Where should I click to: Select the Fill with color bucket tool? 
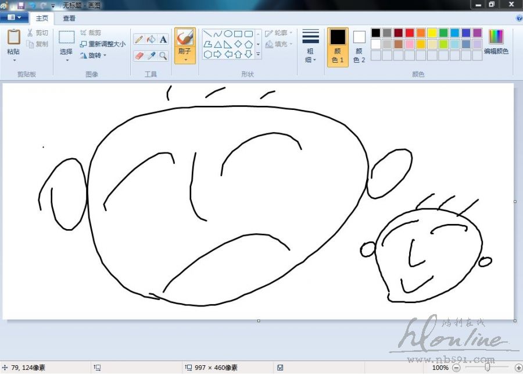[x=151, y=40]
